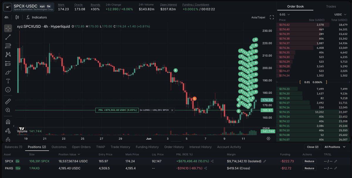Select bid price $174.23 row
352x178 pixels.
coord(313,89)
